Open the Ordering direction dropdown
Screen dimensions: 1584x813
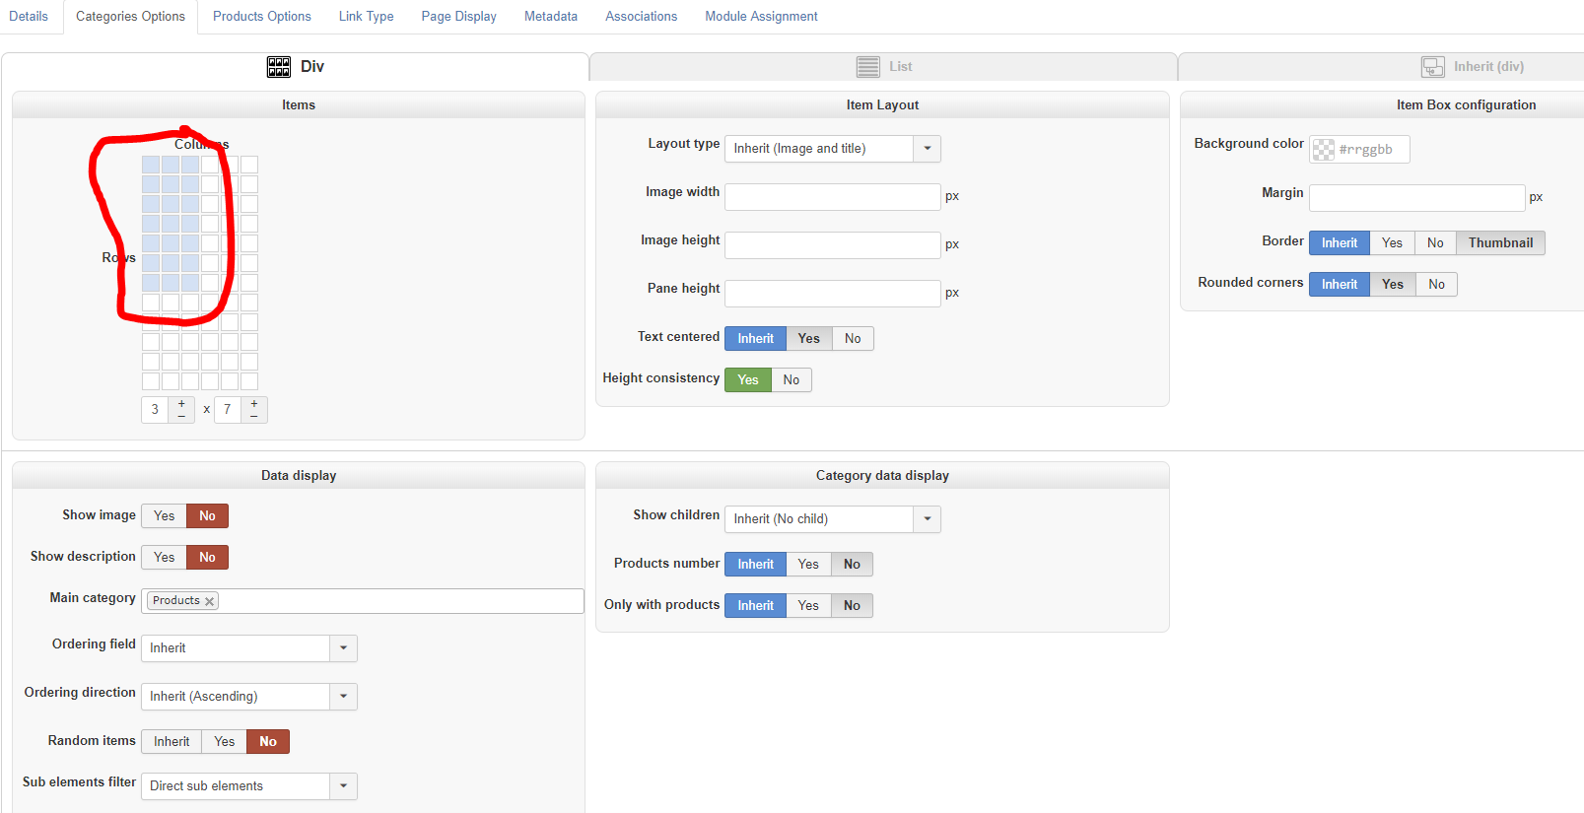343,697
